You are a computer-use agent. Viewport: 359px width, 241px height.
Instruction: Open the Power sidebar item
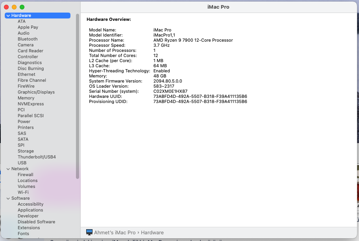[x=24, y=121]
